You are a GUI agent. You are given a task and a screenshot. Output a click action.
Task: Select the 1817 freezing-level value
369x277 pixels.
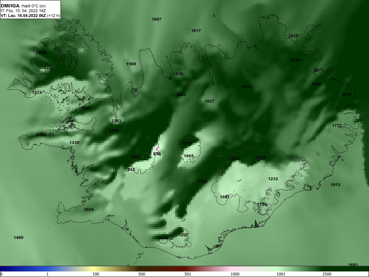point(196,31)
